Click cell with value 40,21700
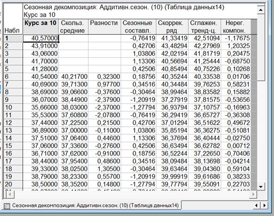Viewport: 274px width, 216px height. 73,76
